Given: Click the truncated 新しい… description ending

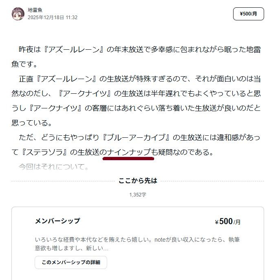Looking at the screenshot, I should [x=97, y=248].
